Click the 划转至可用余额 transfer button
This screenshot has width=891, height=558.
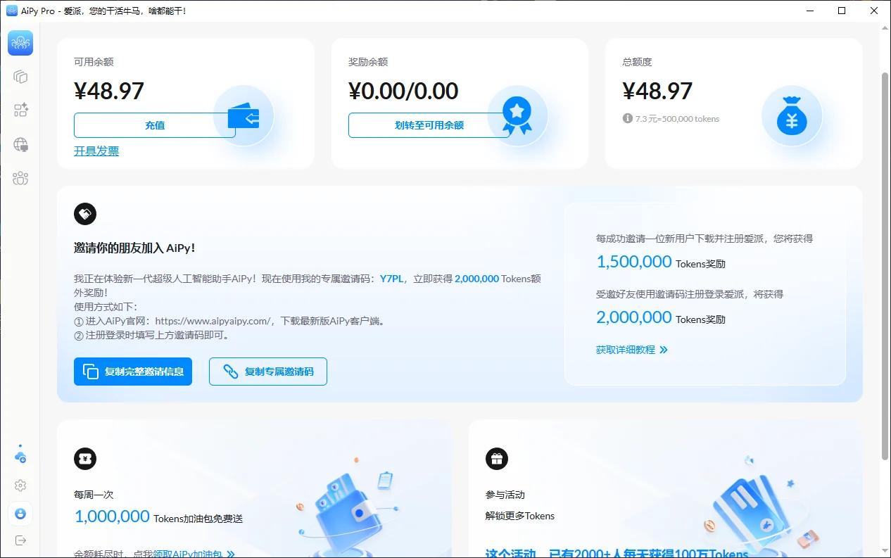click(429, 125)
